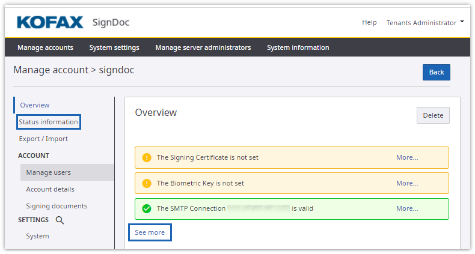Open the Tenants Administrator dropdown
This screenshot has height=254, width=475.
(425, 23)
